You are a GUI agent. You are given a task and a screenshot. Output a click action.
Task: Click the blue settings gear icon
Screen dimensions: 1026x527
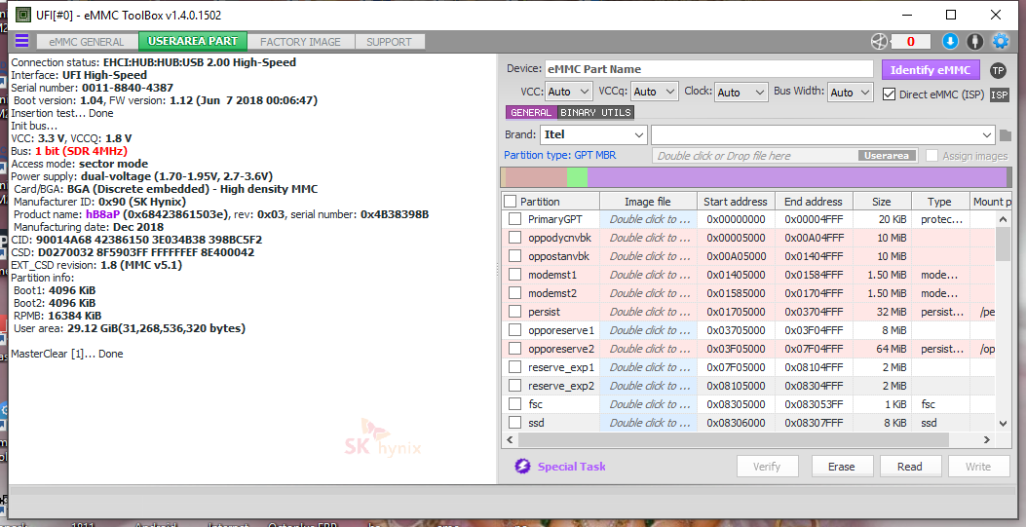[1000, 41]
